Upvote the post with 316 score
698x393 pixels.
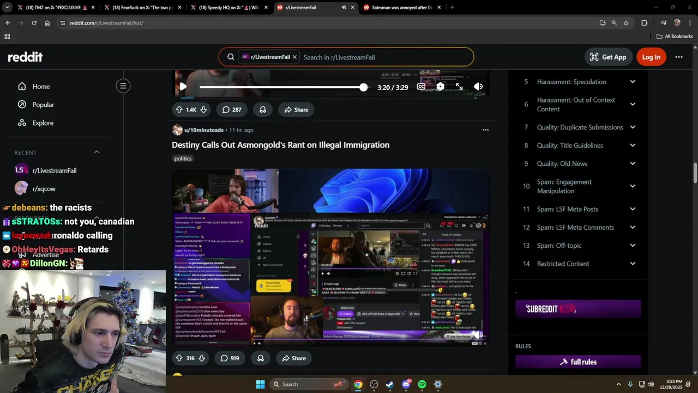[x=179, y=358]
